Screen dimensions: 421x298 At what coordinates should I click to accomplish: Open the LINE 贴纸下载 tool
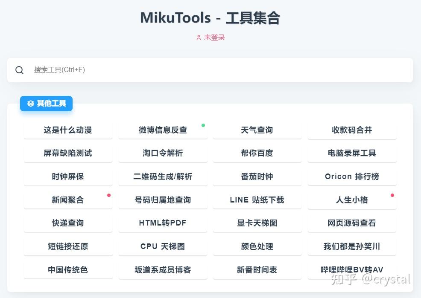point(257,200)
